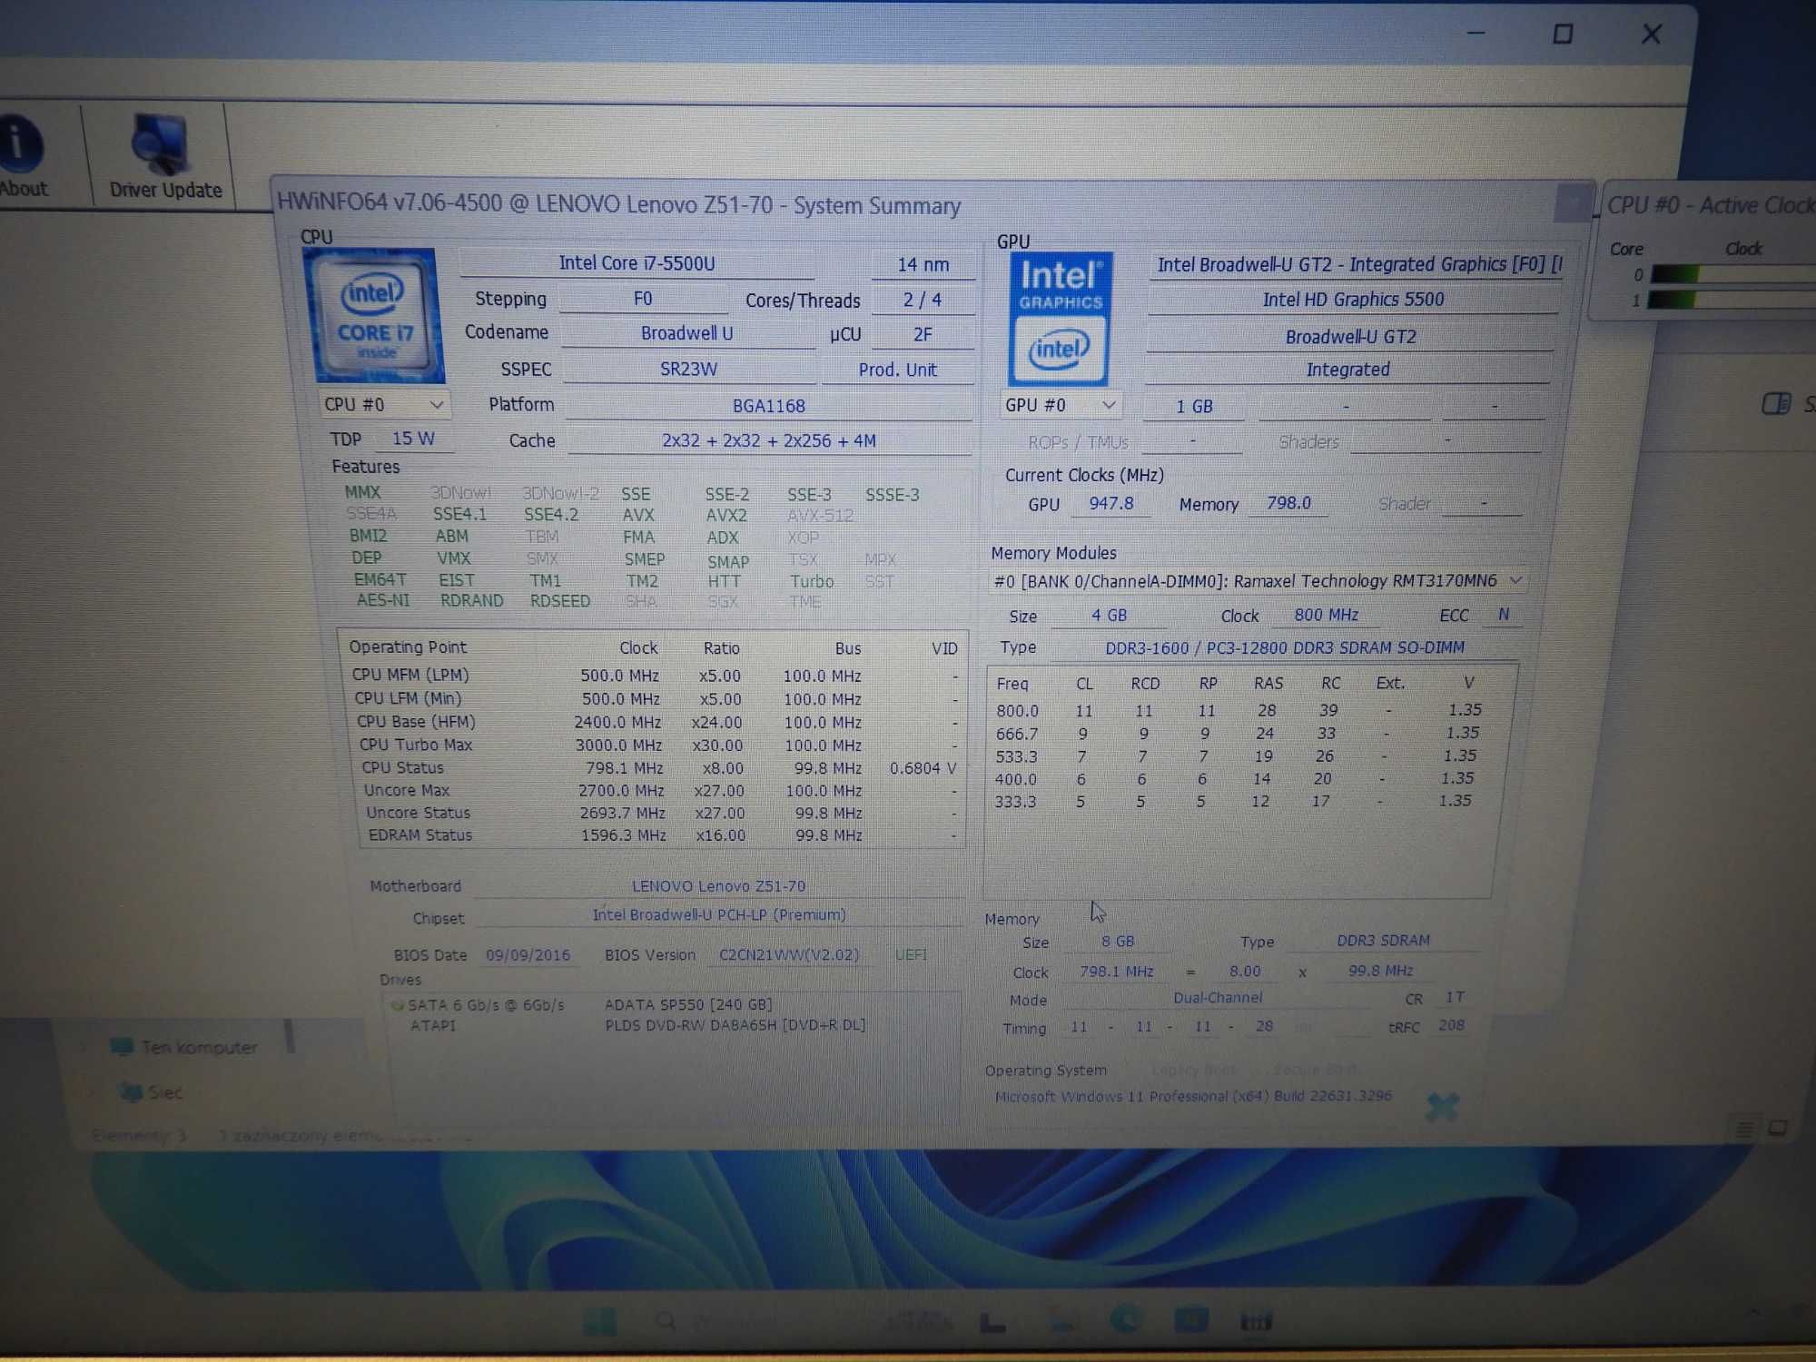Open the About icon in HWiNFO toolbar
This screenshot has width=1816, height=1362.
(22, 156)
